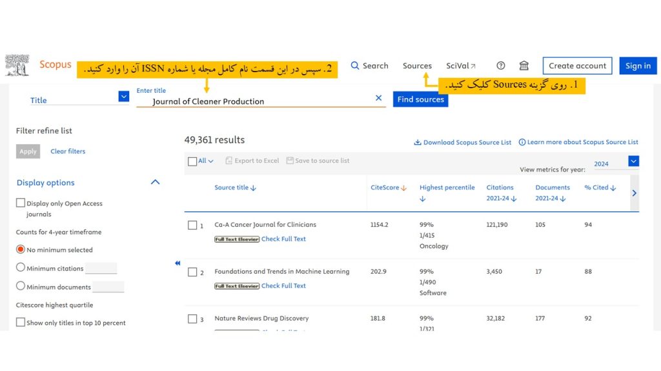Check Show only titles in top 10 percent
The image size is (661, 371).
pos(20,322)
